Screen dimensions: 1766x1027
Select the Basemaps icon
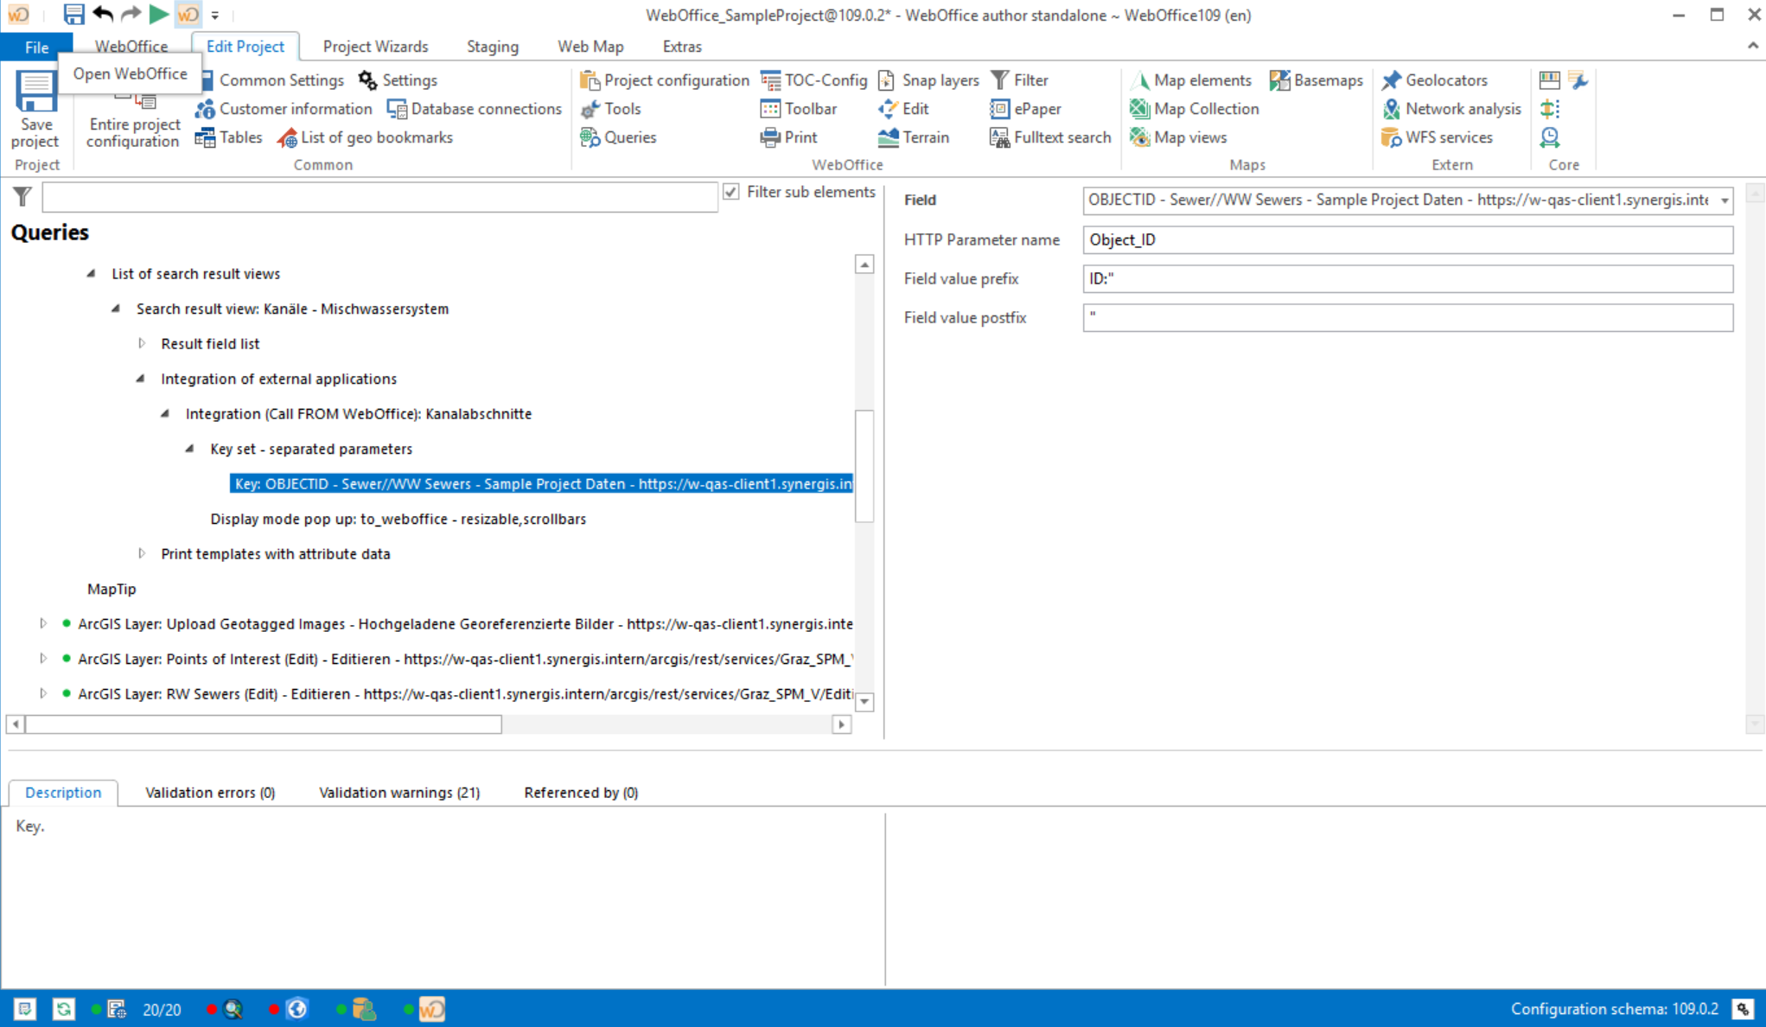1316,80
